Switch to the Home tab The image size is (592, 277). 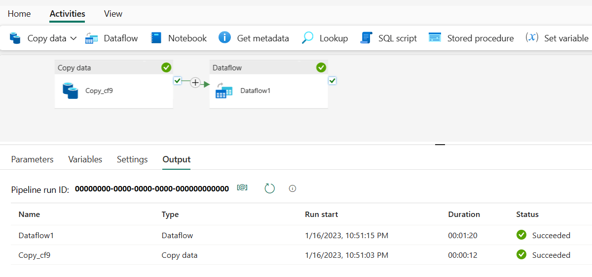(19, 14)
